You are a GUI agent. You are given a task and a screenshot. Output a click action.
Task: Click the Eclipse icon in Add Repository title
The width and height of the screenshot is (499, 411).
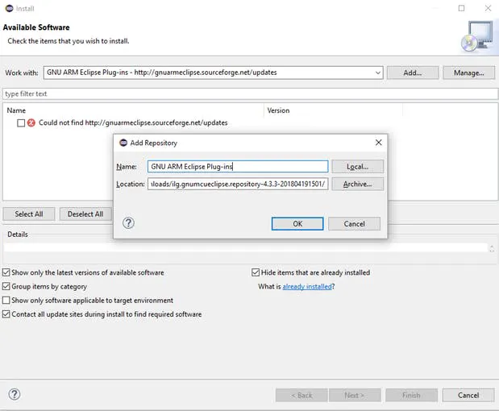tap(123, 143)
